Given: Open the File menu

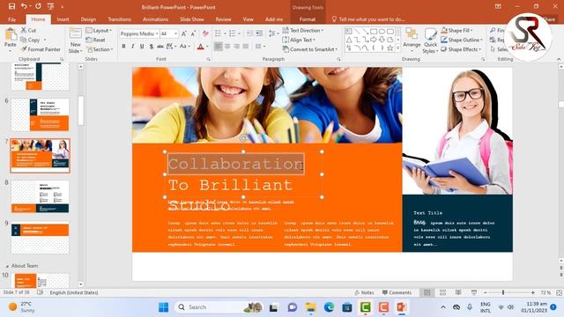Looking at the screenshot, I should [12, 19].
